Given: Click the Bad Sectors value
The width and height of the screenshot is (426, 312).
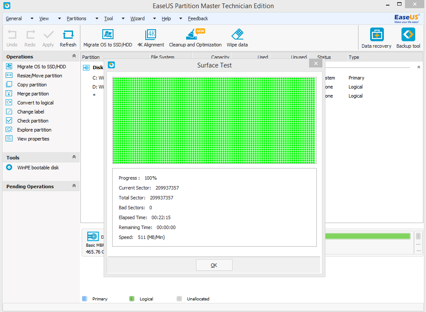Looking at the screenshot, I should (x=150, y=208).
